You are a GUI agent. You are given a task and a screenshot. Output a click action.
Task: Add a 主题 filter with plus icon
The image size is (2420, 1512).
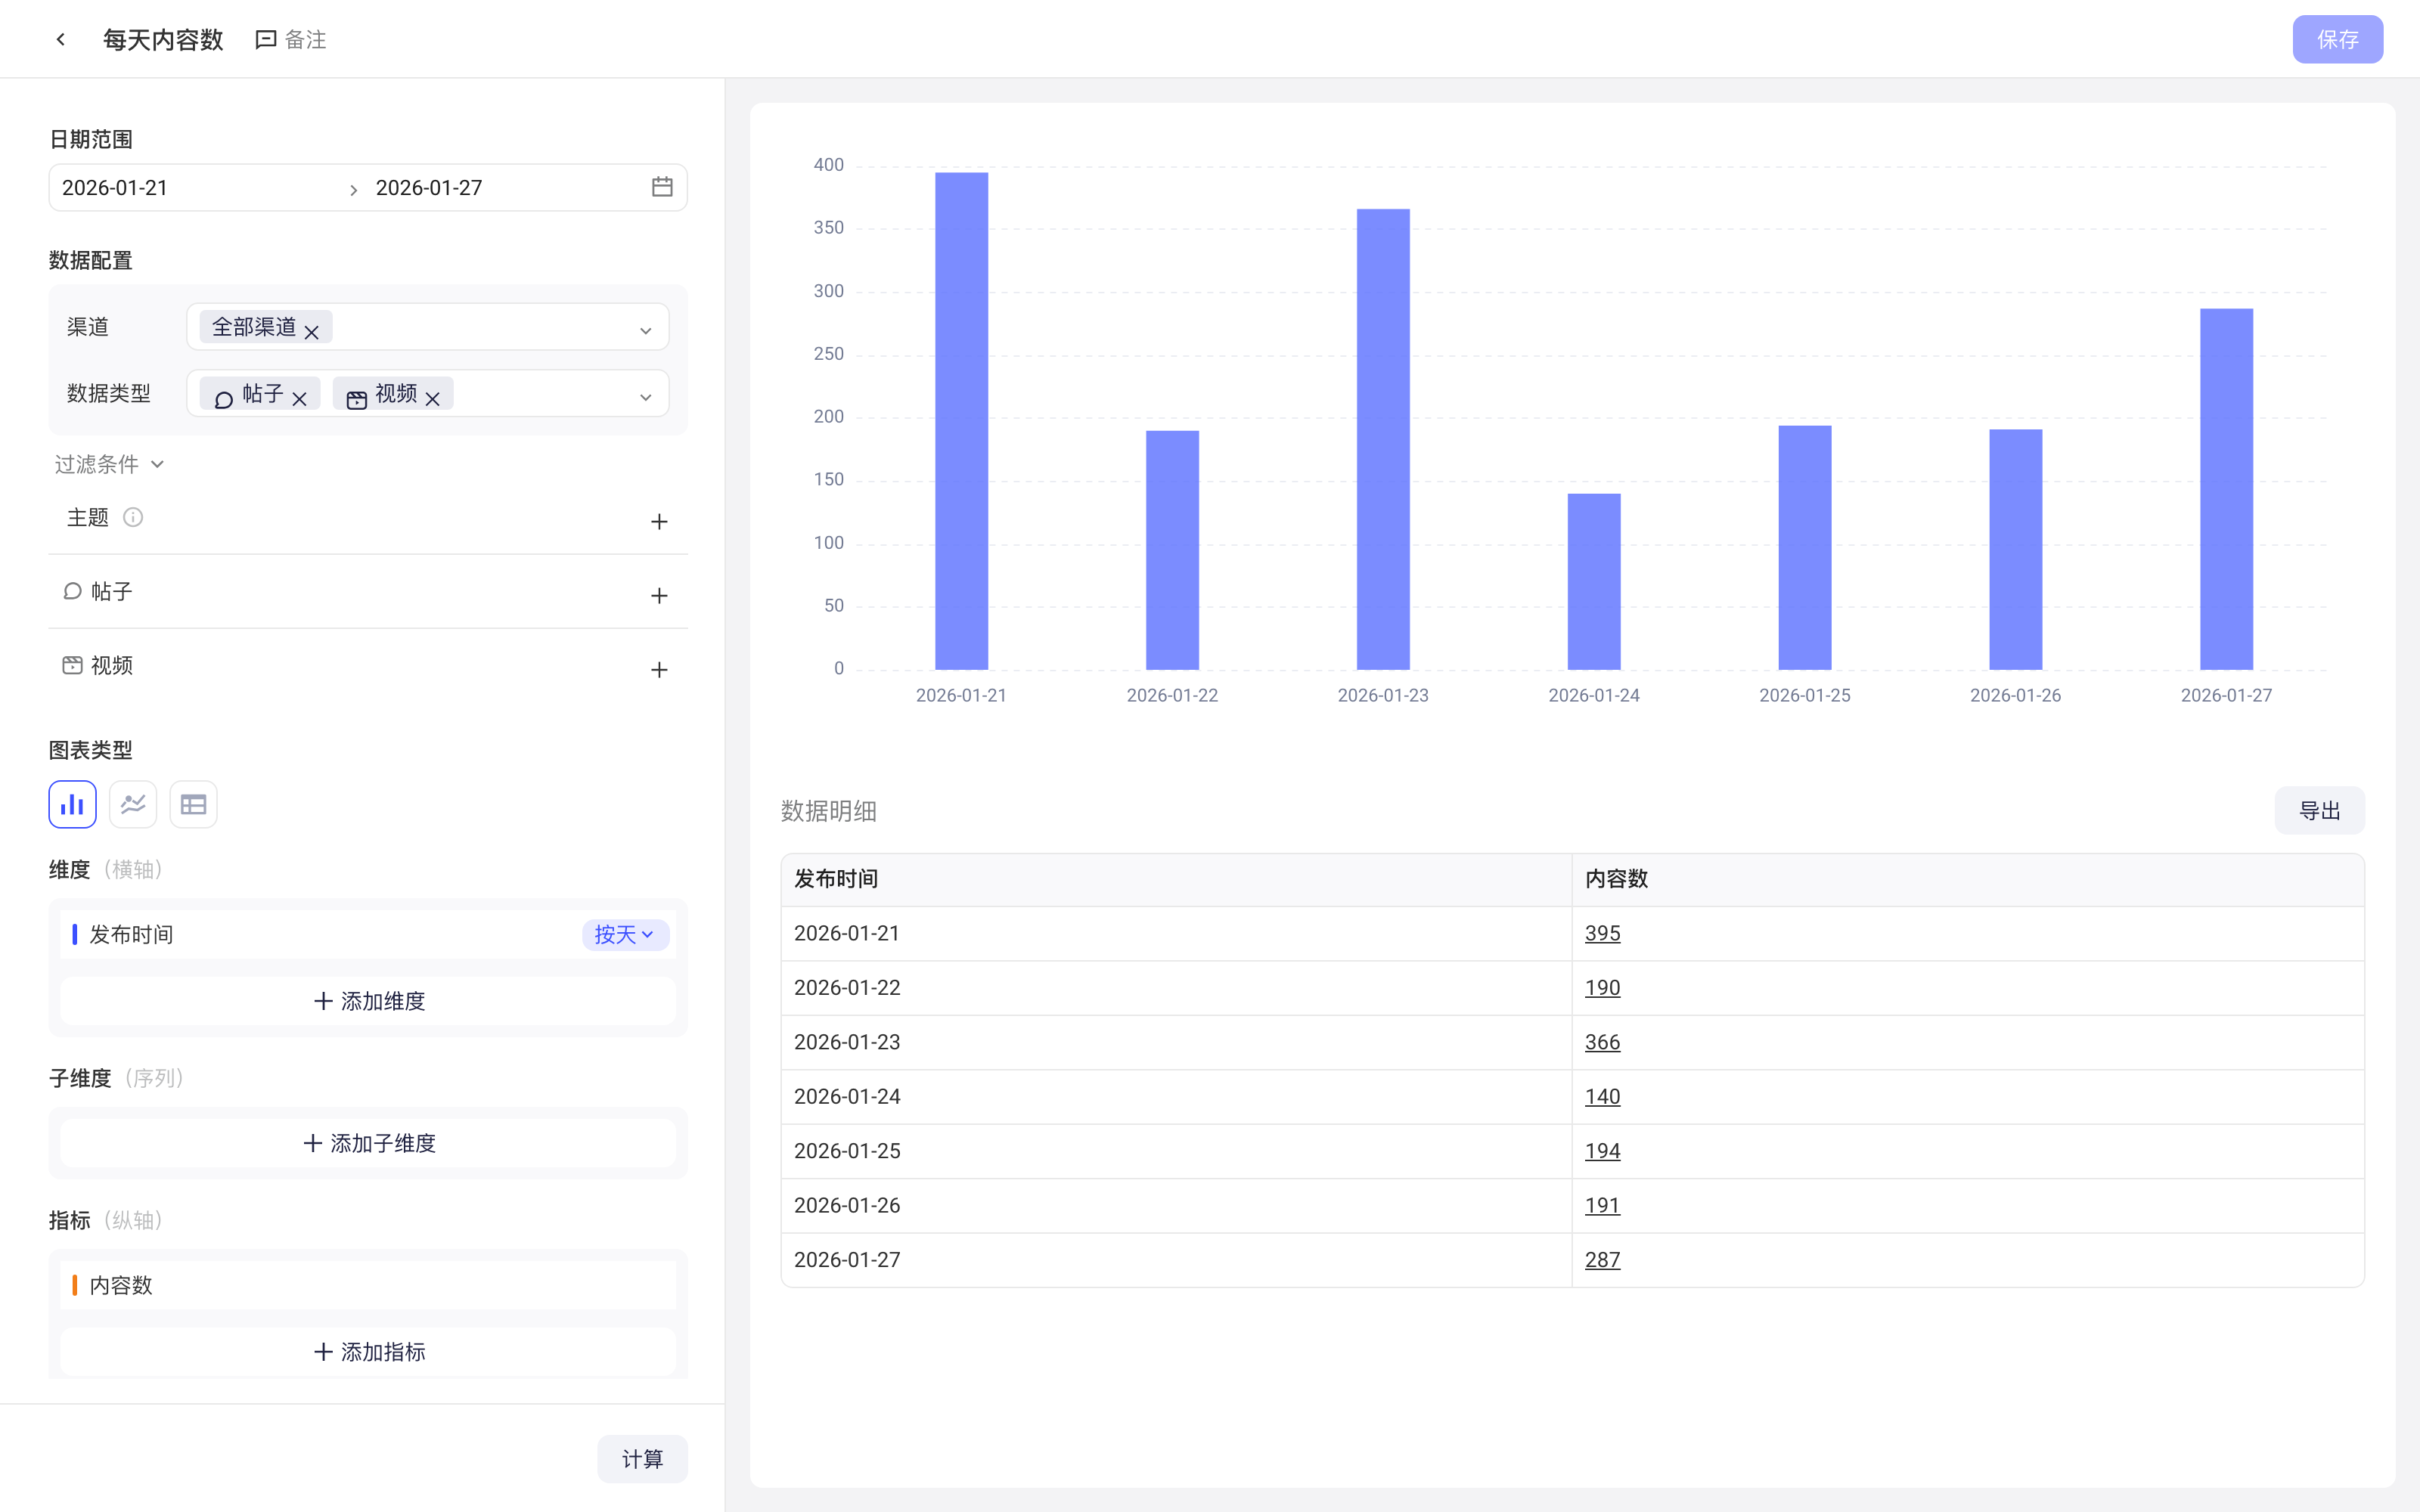coord(659,521)
